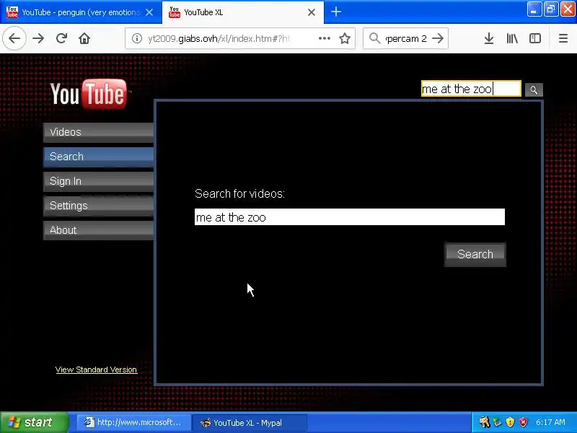Go back to the previous page
This screenshot has width=577, height=433.
pyautogui.click(x=14, y=38)
